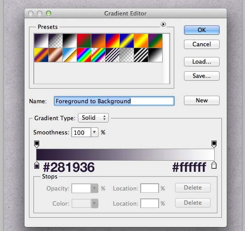The image size is (245, 231).
Task: Select the left opacity stop above gradient
Action: click(37, 144)
